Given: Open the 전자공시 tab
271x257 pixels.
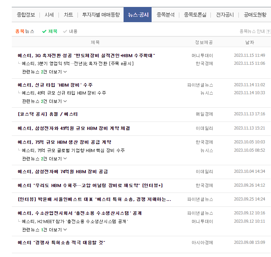Looking at the screenshot, I should coord(225,15).
